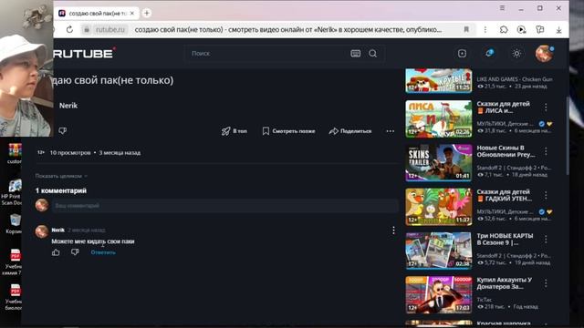Open Три НОВЫЕ КАРТЫ В Сезоне 9 thumbnail
The image size is (584, 328).
point(439,251)
